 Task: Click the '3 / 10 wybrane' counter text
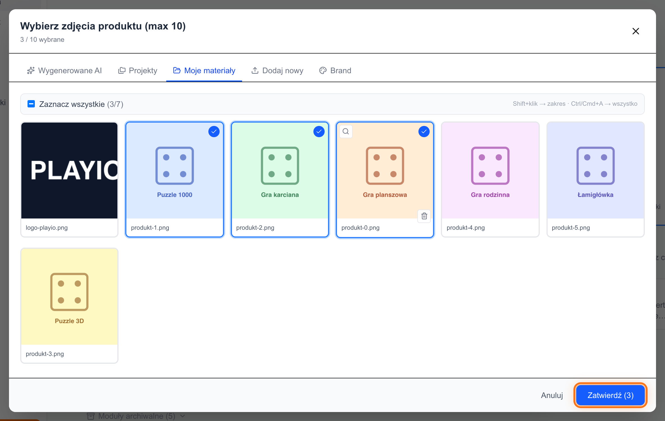[x=42, y=40]
